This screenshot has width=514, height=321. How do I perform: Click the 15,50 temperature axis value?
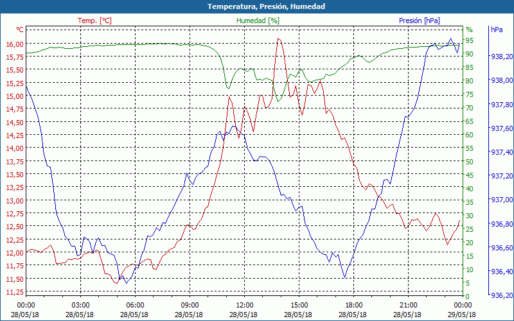(x=14, y=70)
